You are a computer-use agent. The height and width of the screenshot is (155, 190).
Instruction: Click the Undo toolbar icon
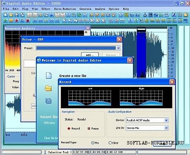click(30, 15)
